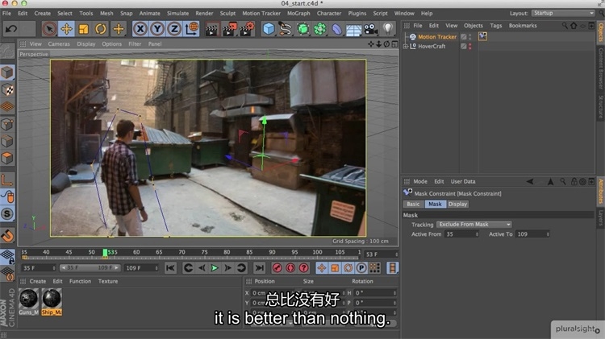Select the Live Selection arrow tool
Image resolution: width=605 pixels, height=339 pixels.
pos(49,29)
